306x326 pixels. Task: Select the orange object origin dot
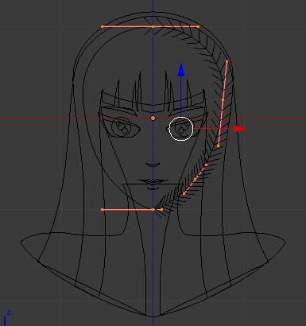[x=153, y=118]
